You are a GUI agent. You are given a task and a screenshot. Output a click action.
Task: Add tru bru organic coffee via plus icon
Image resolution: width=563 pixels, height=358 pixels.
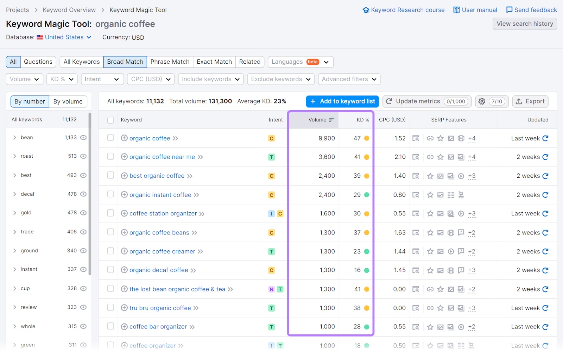pos(124,308)
